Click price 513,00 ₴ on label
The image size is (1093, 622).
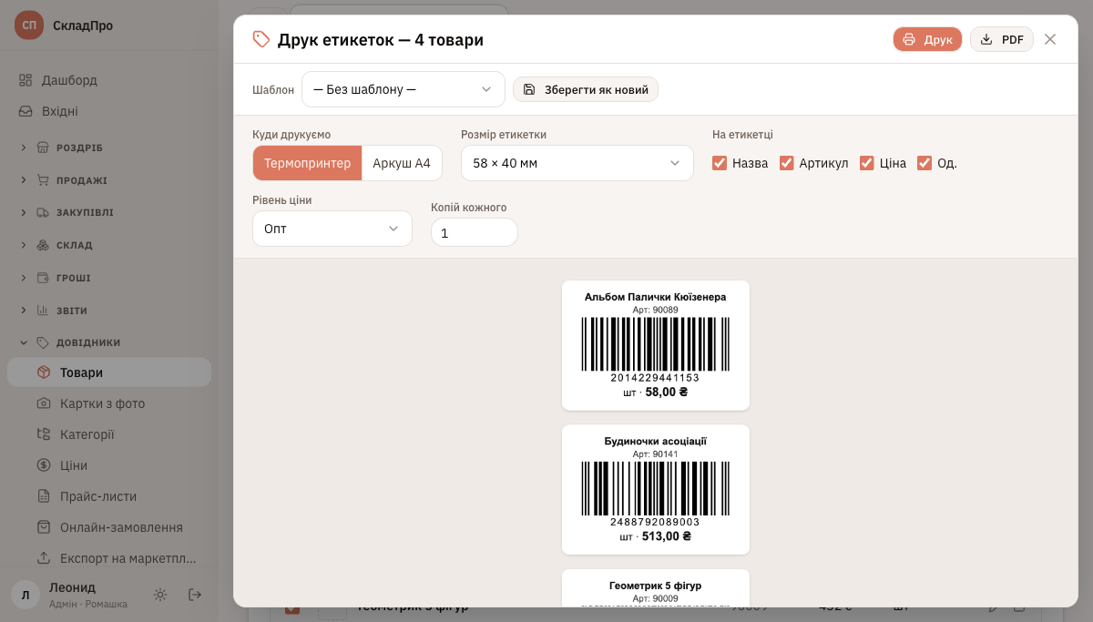(x=667, y=536)
